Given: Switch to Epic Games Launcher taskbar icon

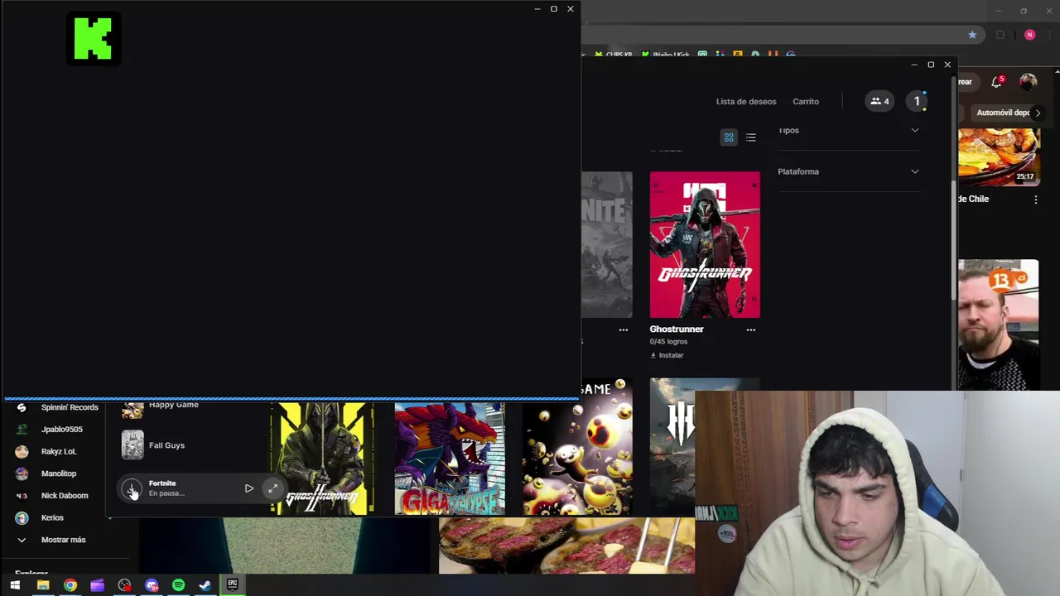Looking at the screenshot, I should pos(233,585).
